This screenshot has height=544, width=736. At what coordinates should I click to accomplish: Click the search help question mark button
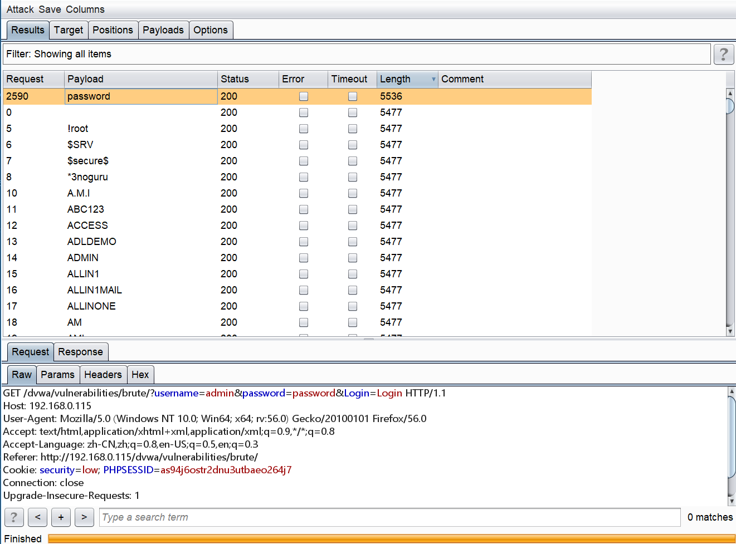point(14,517)
